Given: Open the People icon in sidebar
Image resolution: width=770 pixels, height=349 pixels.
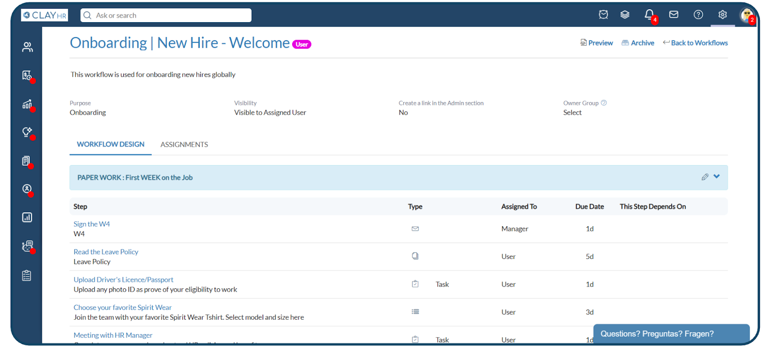Looking at the screenshot, I should 27,47.
